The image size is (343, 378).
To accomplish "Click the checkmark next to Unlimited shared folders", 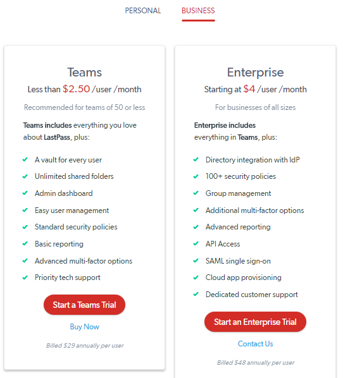I will pyautogui.click(x=25, y=176).
